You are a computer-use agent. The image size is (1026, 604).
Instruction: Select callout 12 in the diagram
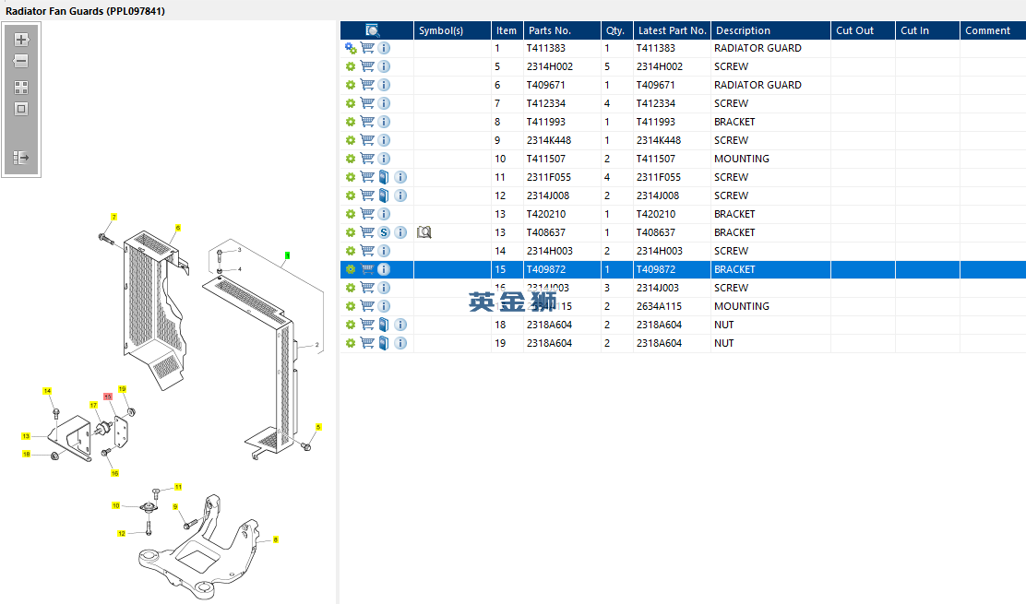[121, 533]
